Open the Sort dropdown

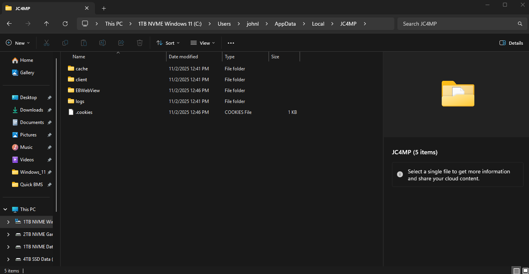point(168,43)
